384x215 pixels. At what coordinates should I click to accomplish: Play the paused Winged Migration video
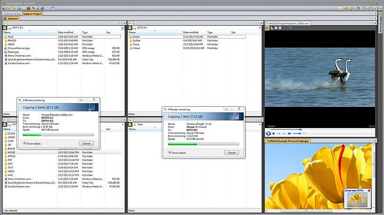tap(268, 134)
